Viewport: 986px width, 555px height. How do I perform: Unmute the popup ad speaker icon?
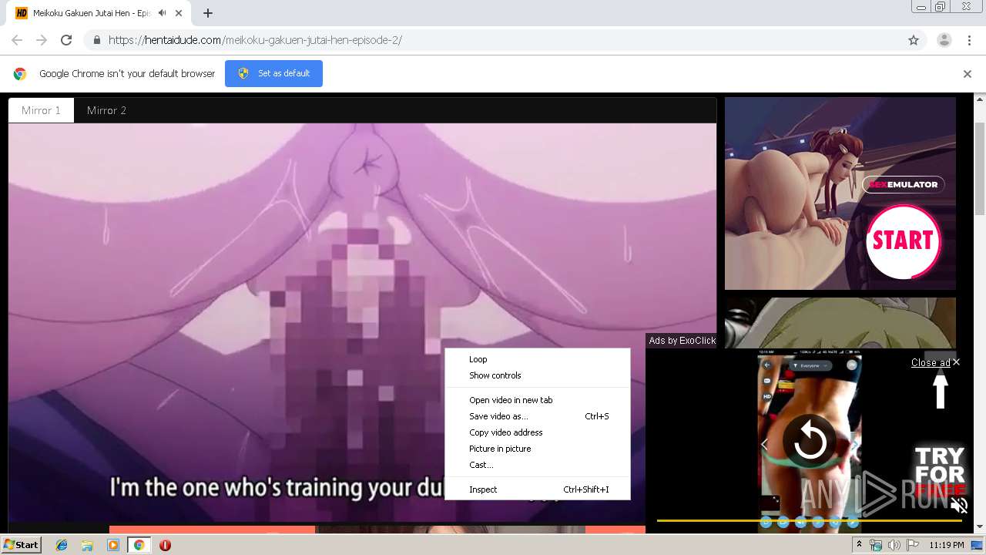(958, 506)
